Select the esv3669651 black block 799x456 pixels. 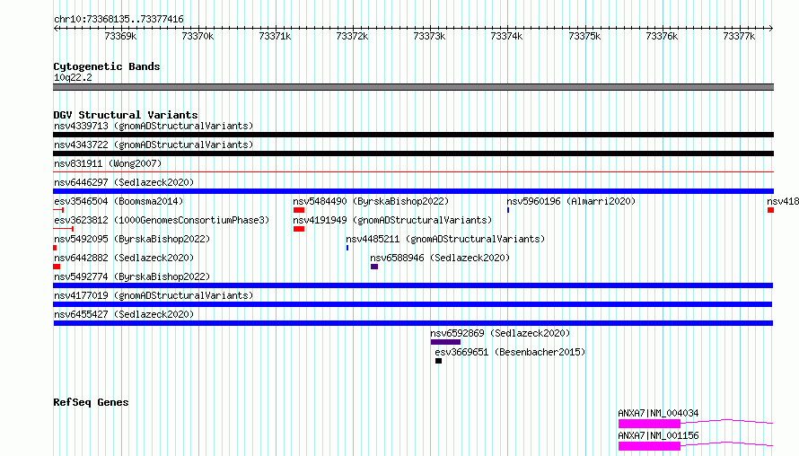click(x=439, y=361)
